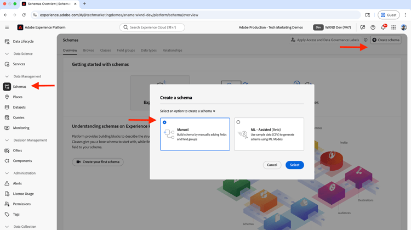Click the Search Experience Cloud field

point(152,27)
